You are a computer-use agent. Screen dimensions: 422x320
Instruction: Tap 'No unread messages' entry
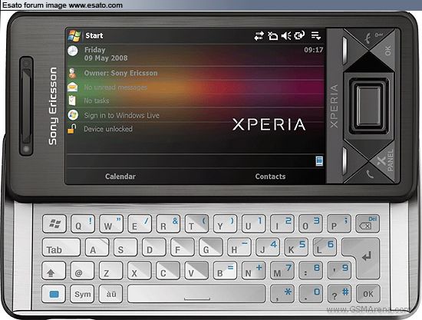[x=115, y=87]
